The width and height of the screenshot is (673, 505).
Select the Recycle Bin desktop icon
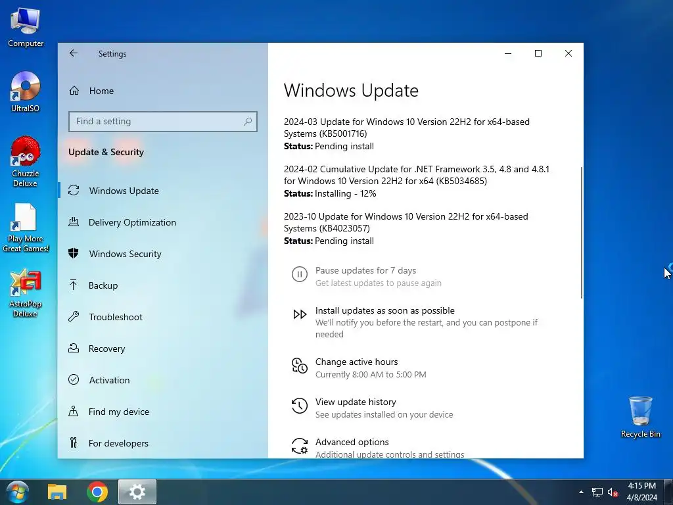[640, 416]
